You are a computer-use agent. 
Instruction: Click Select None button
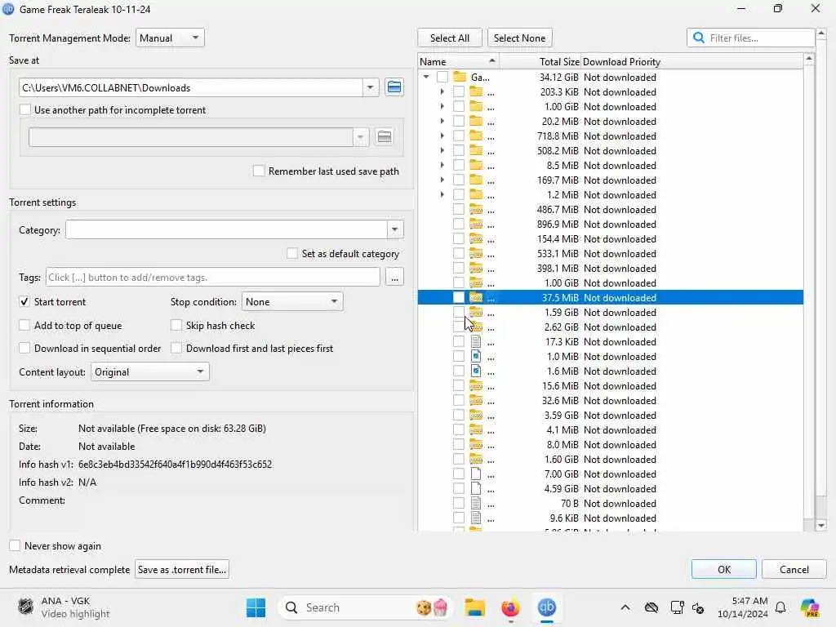click(519, 38)
